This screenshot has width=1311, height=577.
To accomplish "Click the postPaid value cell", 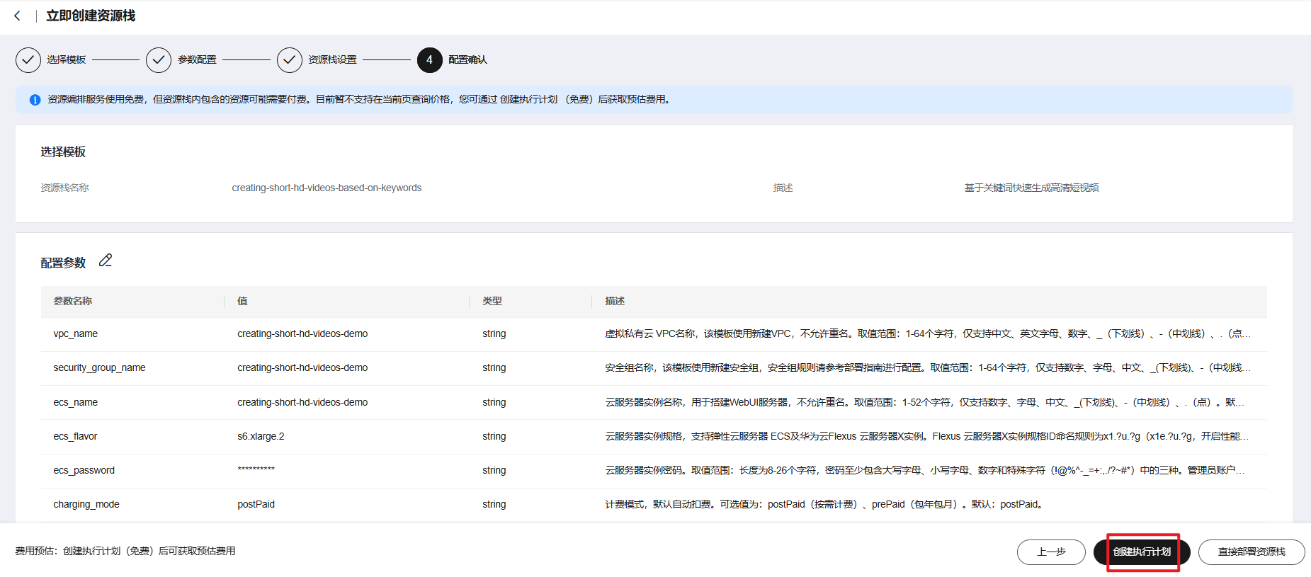I will pyautogui.click(x=256, y=505).
